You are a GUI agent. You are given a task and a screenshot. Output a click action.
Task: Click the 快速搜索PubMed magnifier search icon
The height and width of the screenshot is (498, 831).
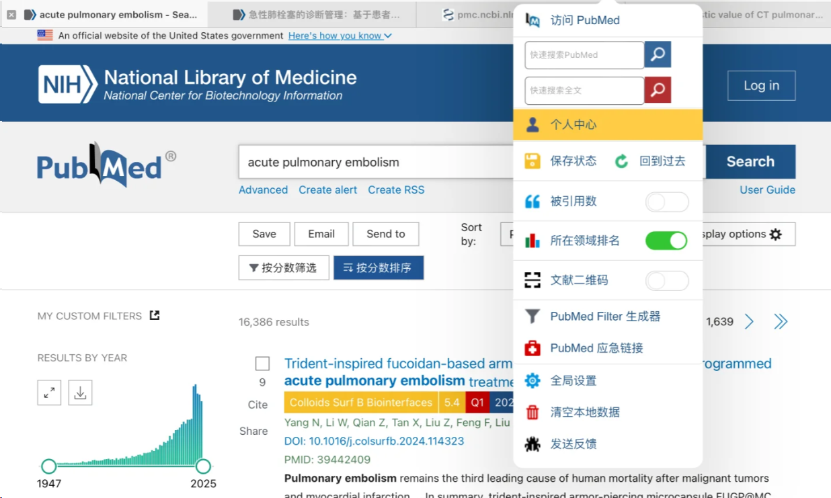(657, 54)
